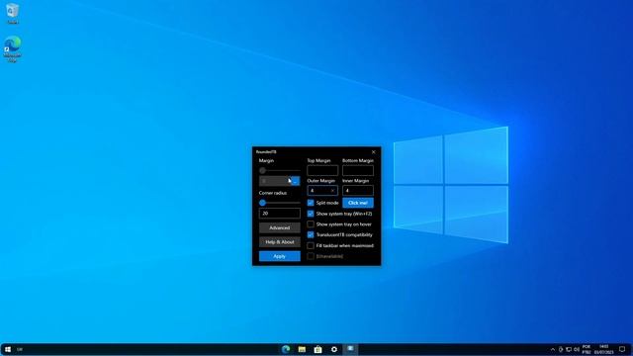633x356 pixels.
Task: Enable Show system tray on hover
Action: pos(311,224)
